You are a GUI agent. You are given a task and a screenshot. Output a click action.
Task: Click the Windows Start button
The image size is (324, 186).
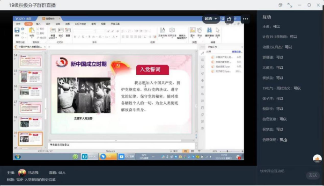click(x=18, y=157)
